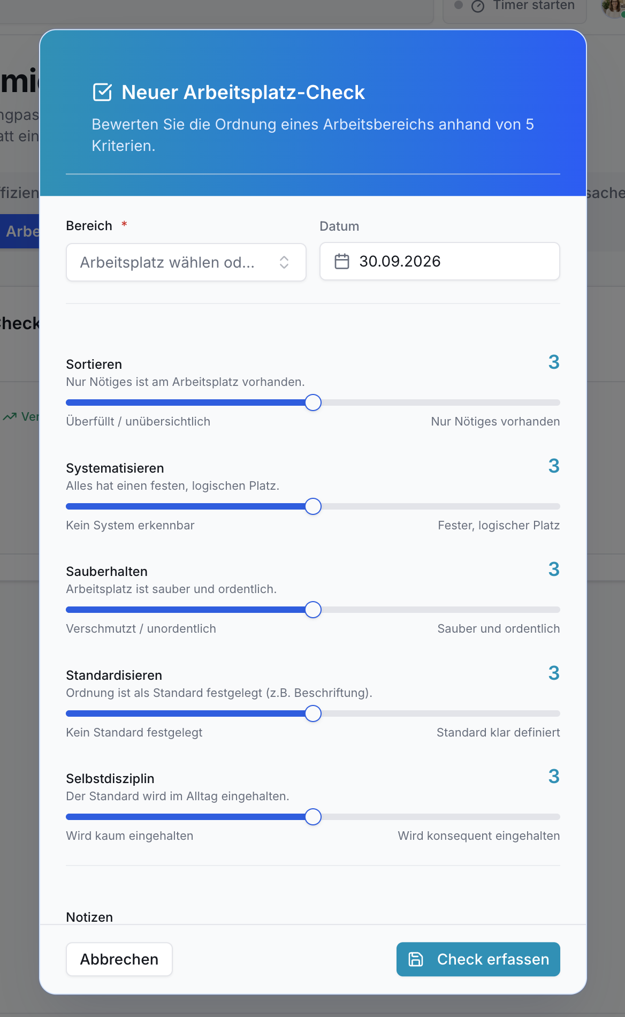The height and width of the screenshot is (1017, 625).
Task: Click the checkbox icon beside Neuer Arbeitsplatz-Check
Action: (x=102, y=92)
